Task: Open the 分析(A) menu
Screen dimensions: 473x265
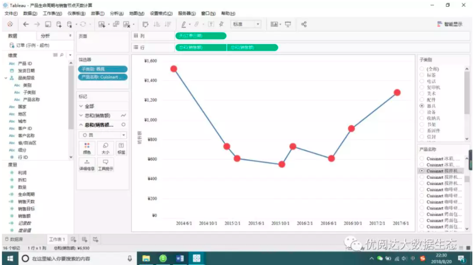Action: coord(117,13)
